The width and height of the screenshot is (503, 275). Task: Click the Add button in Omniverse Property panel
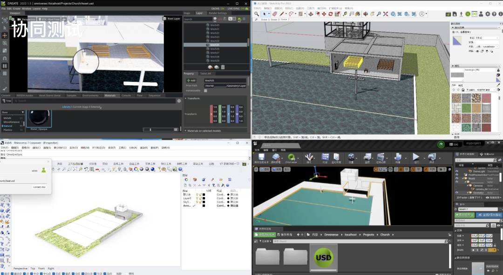[191, 81]
